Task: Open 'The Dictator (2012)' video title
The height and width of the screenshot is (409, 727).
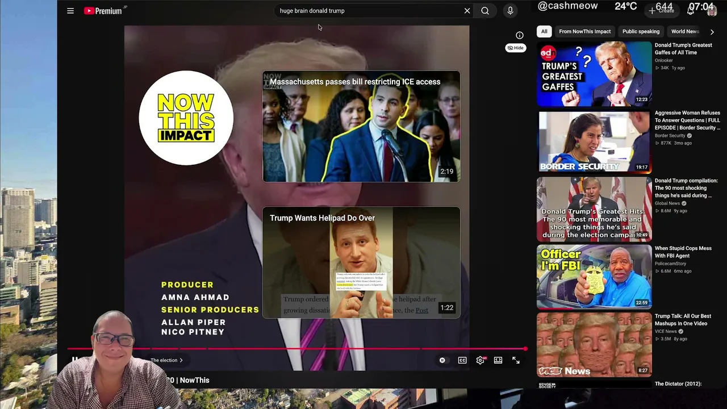Action: pyautogui.click(x=678, y=384)
